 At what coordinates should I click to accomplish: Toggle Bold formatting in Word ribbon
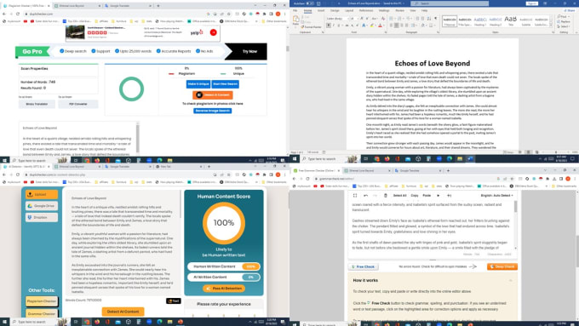pyautogui.click(x=329, y=26)
